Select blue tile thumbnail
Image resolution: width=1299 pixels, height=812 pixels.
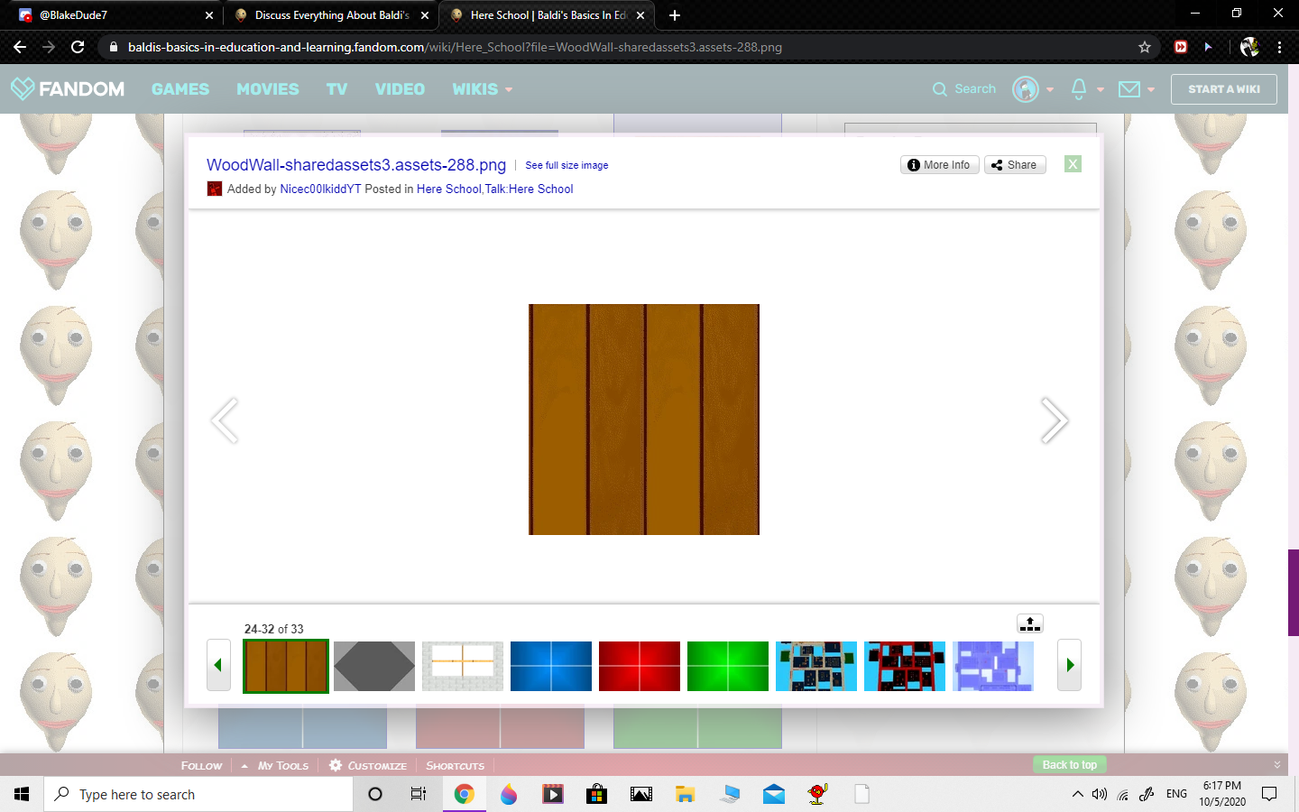point(551,666)
